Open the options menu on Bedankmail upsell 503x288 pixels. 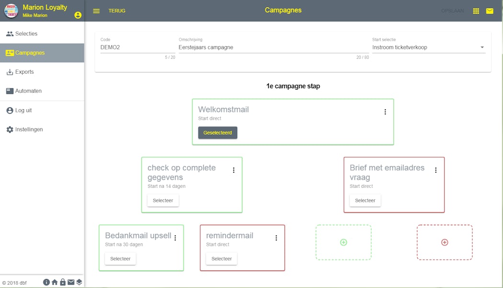point(175,238)
